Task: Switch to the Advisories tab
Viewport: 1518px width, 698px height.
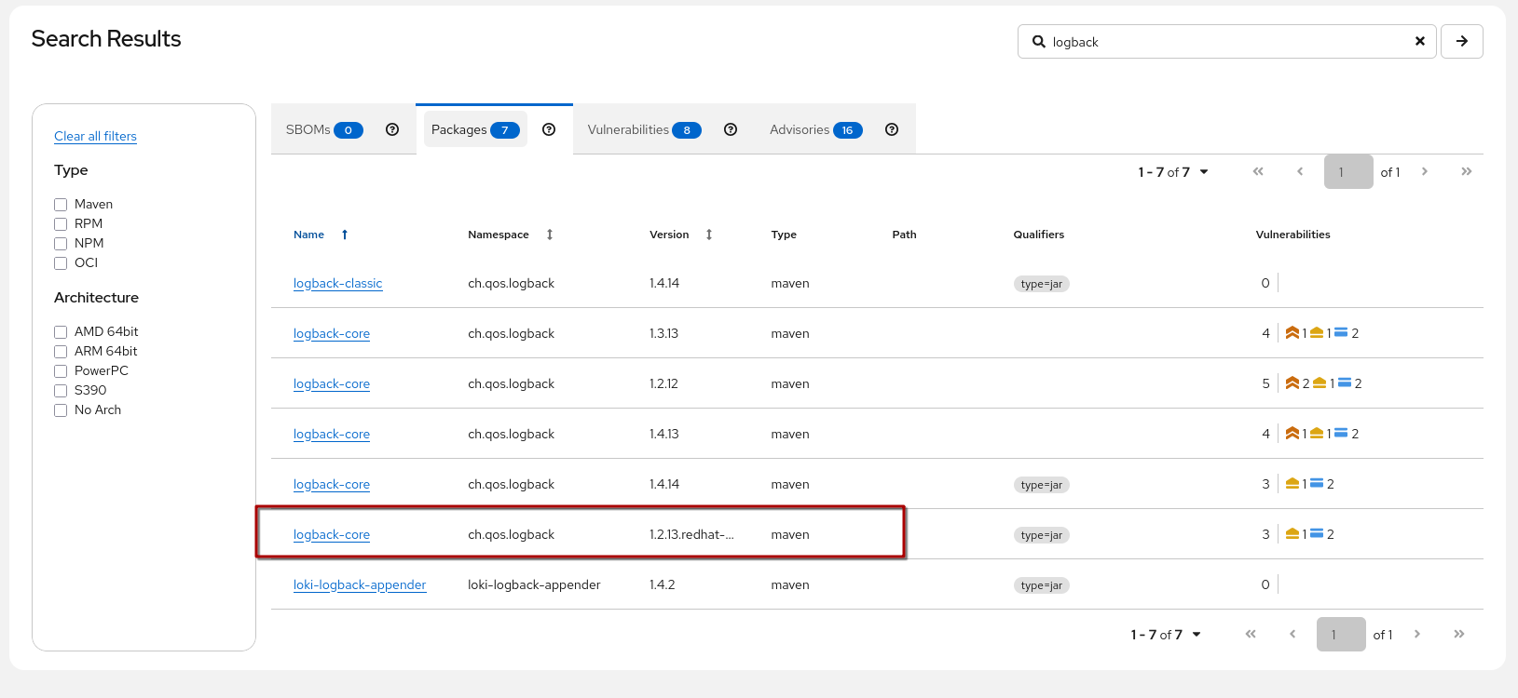Action: point(814,129)
